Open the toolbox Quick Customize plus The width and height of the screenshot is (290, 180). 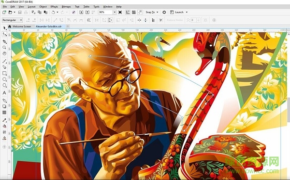point(4,147)
